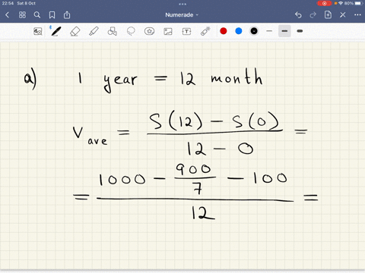Go back using the left chevron
Viewport: 365px width, 273px height.
click(7, 15)
